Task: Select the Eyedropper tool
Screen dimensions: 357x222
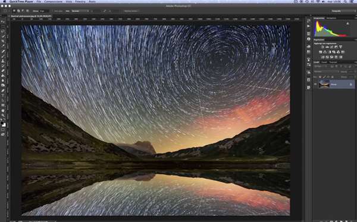Action: click(x=3, y=46)
